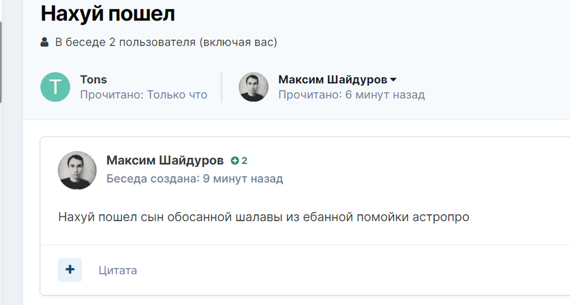
Task: Click the Беседа создана 9 минут назад timestamp
Action: pos(195,179)
